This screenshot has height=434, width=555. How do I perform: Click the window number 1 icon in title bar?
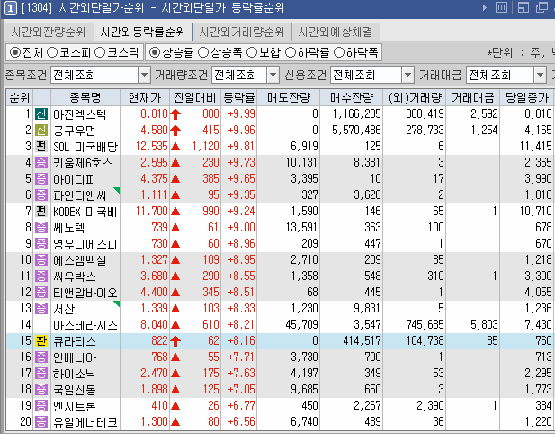tap(10, 8)
